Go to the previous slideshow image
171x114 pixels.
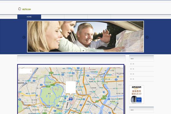pyautogui.click(x=24, y=37)
